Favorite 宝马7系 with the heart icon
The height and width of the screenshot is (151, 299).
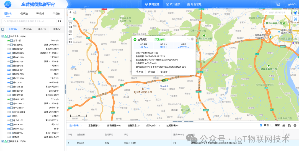(x=189, y=39)
